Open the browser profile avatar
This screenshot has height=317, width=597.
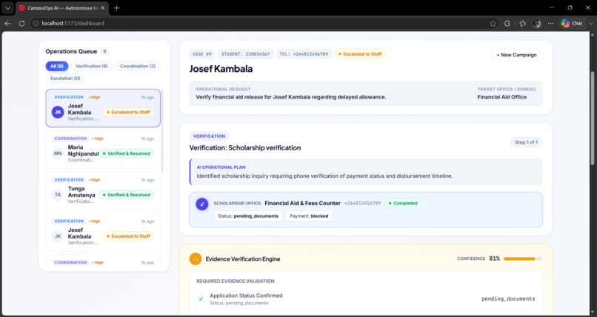[537, 23]
